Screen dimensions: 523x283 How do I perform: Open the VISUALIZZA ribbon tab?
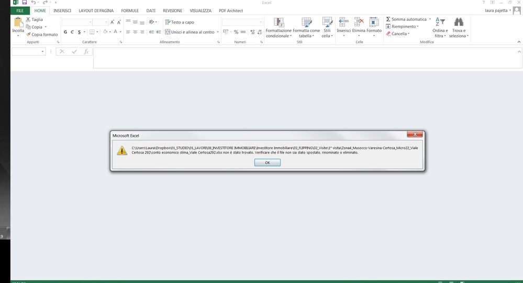click(x=201, y=10)
